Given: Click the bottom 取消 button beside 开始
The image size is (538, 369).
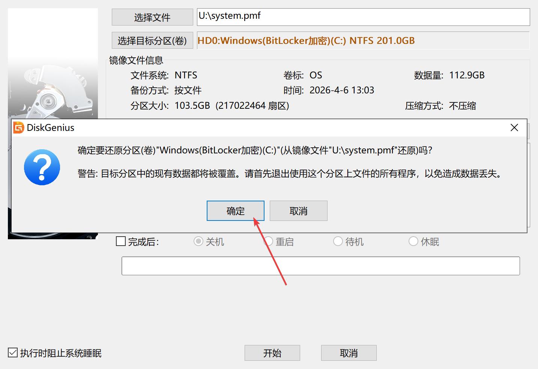Looking at the screenshot, I should click(x=349, y=353).
